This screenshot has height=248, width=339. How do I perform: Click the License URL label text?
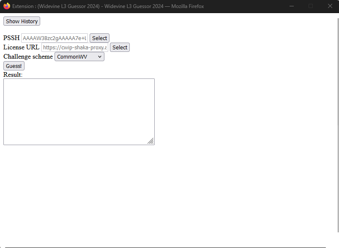tap(22, 47)
